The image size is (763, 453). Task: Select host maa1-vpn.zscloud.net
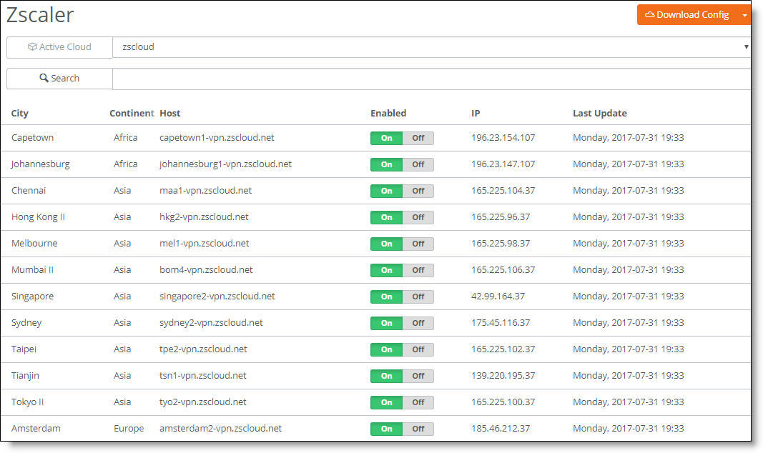pos(205,191)
